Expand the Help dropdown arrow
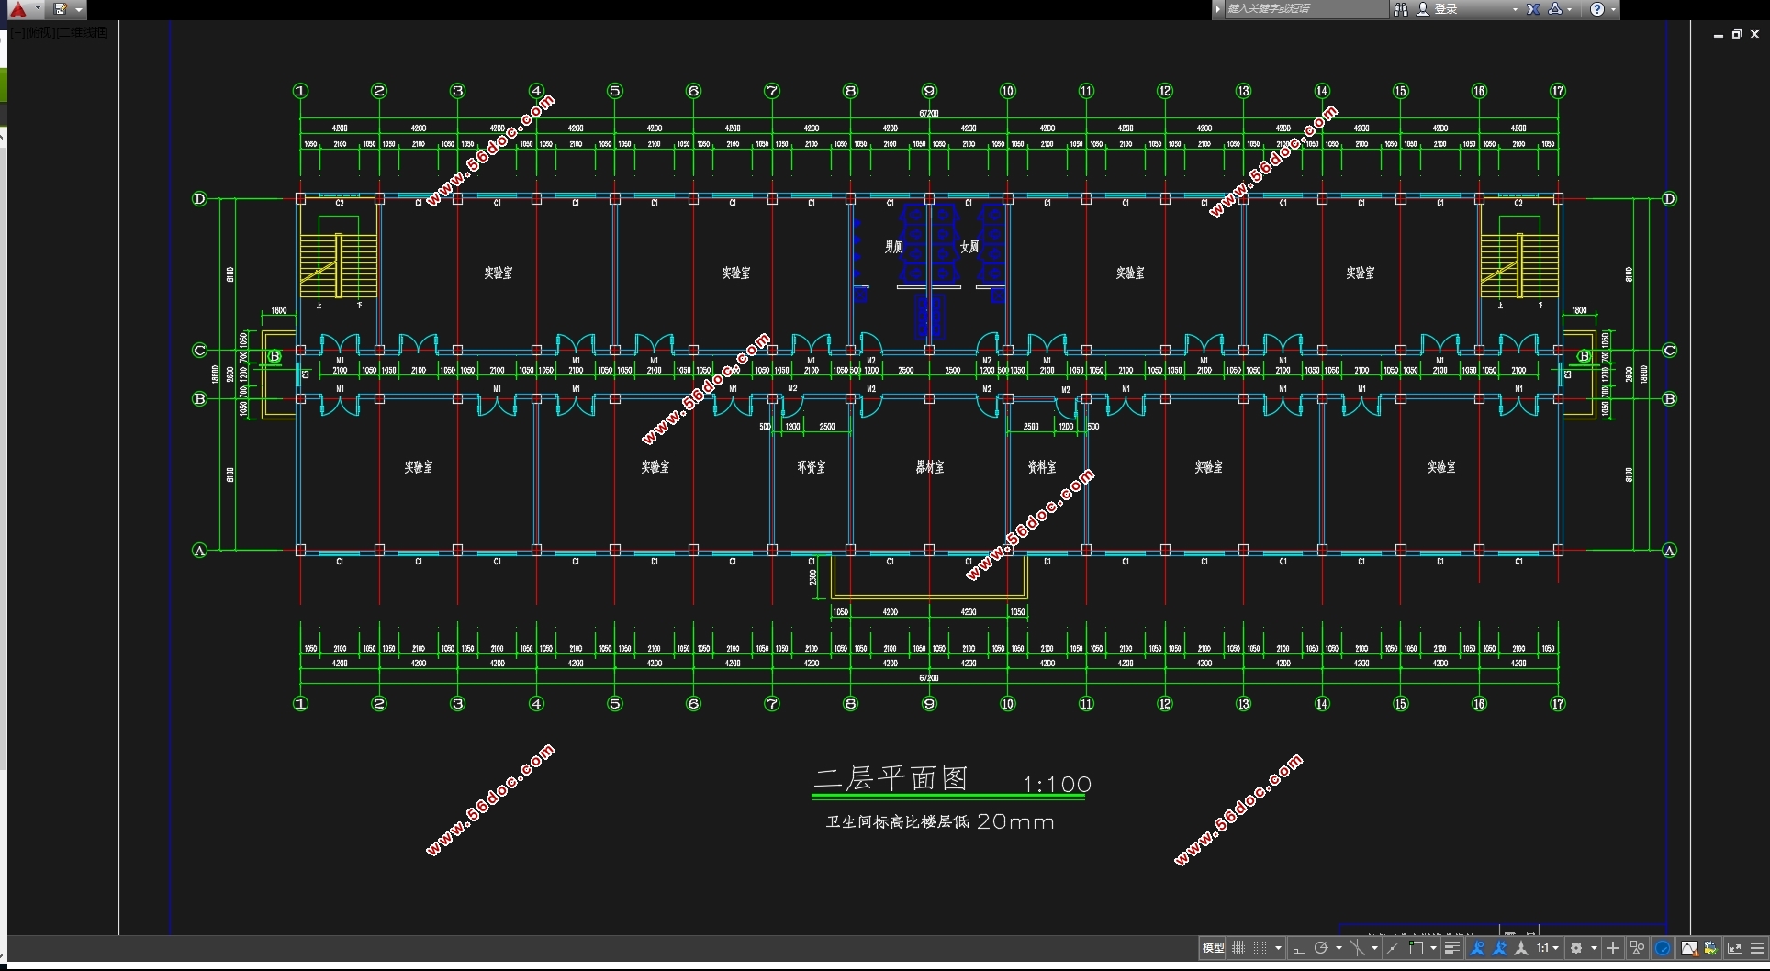Viewport: 1770px width, 971px height. [x=1613, y=9]
